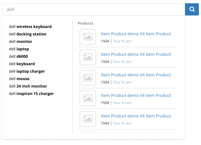
Task: Click '1504' number in third product row
Action: tap(105, 82)
